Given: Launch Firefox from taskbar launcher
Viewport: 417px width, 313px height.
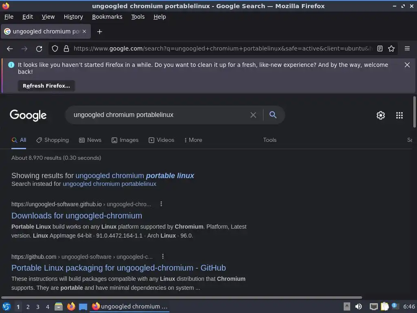Looking at the screenshot, I should 71,306.
